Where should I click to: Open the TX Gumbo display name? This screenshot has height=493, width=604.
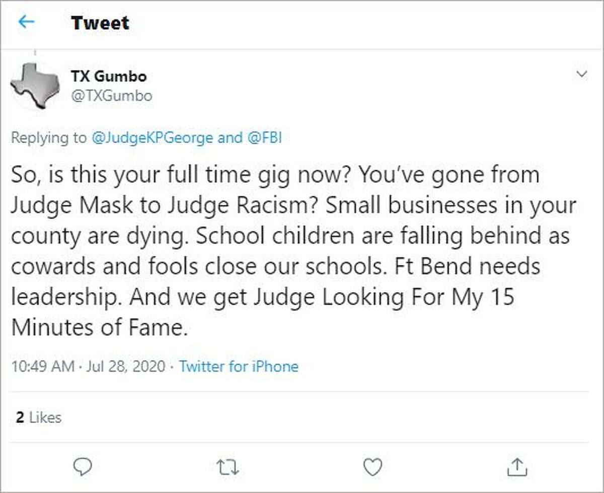point(108,77)
